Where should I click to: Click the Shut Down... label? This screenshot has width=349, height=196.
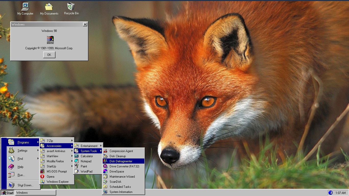(25, 185)
